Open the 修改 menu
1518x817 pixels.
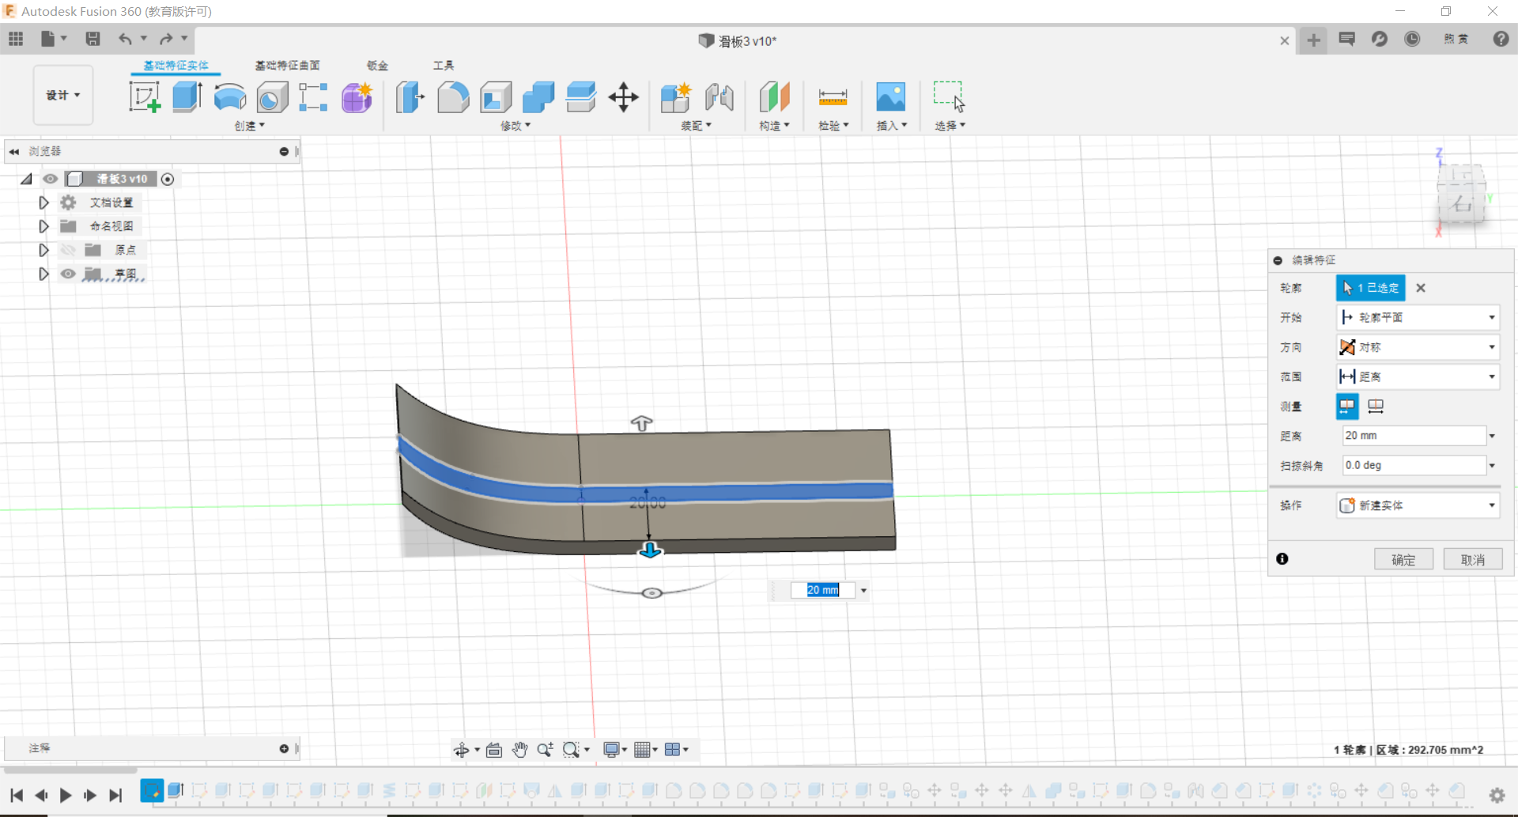pyautogui.click(x=515, y=126)
